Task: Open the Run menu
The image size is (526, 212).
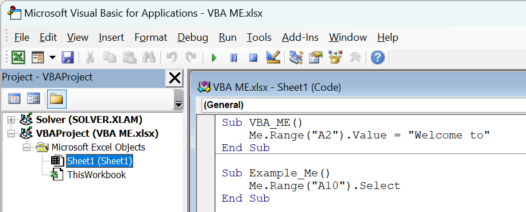Action: pyautogui.click(x=227, y=37)
